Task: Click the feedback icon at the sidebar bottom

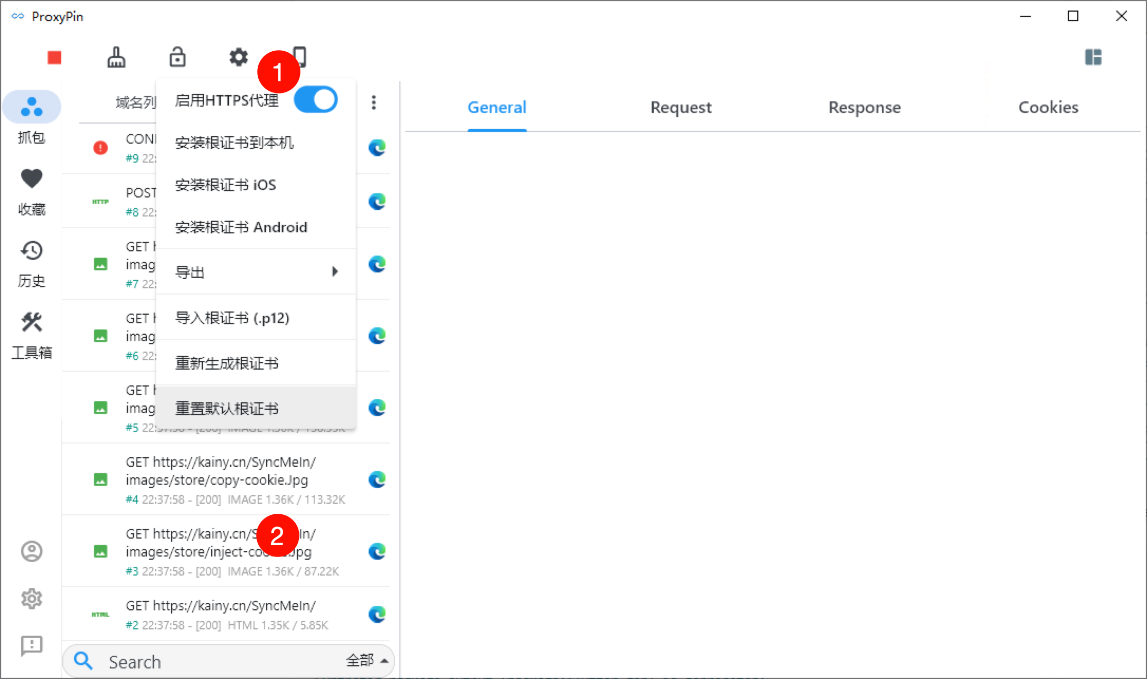Action: 32,645
